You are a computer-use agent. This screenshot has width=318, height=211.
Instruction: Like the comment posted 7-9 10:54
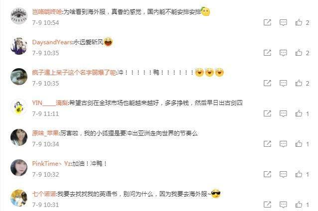299,22
